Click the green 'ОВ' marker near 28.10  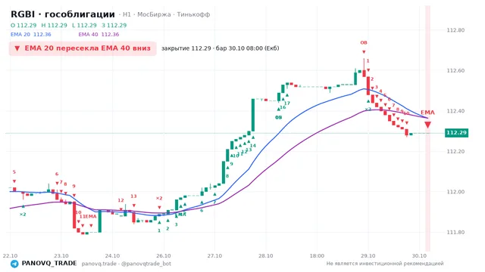279,117
